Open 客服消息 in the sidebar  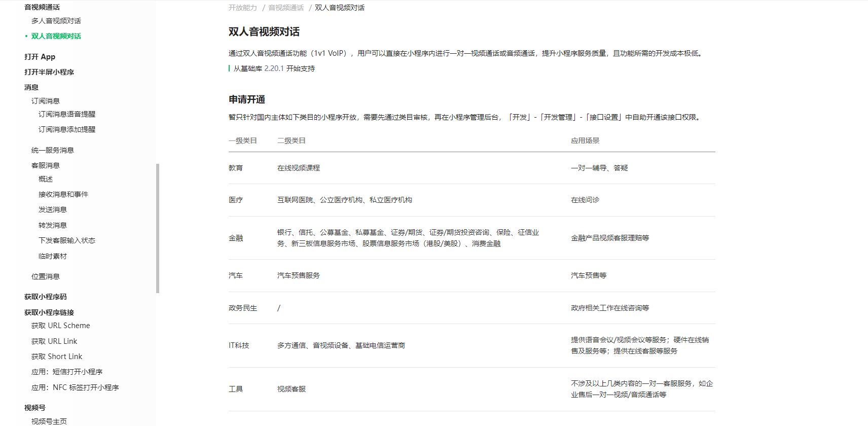point(46,165)
